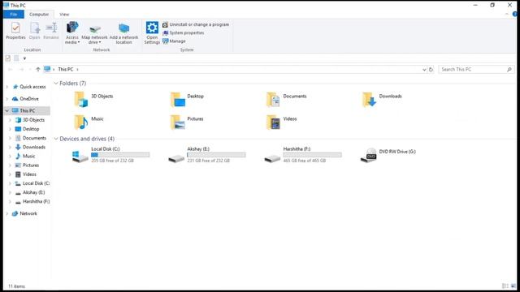Click Manage in the System group

point(174,41)
